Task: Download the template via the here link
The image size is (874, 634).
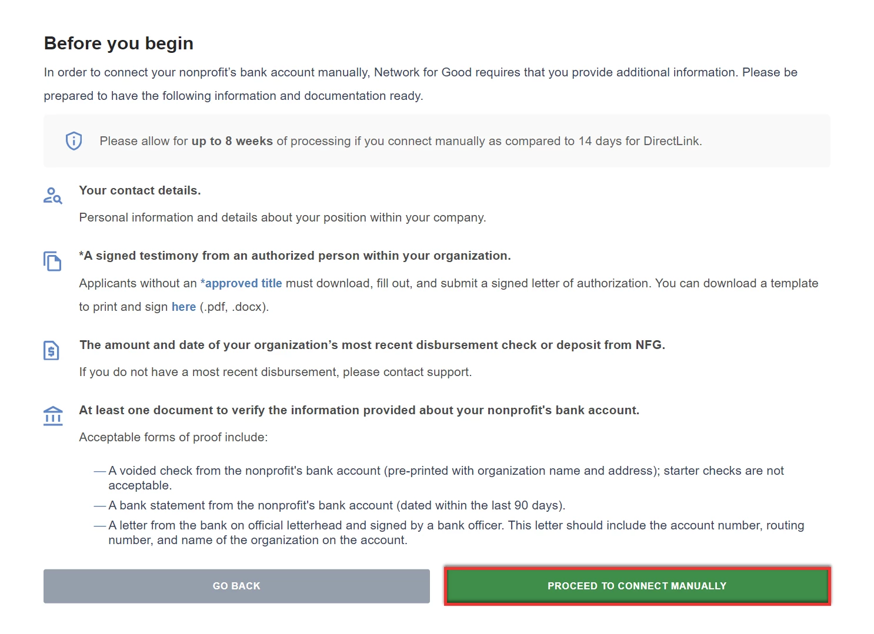Action: (x=184, y=306)
